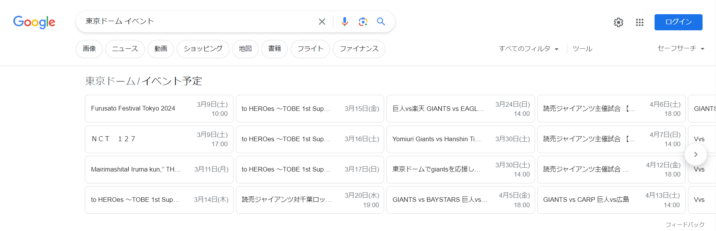Open Mairimashita! Iruma kun event on 3月11日

coord(159,169)
